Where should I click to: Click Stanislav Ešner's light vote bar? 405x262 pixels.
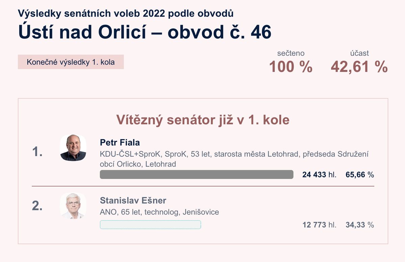[151, 225]
